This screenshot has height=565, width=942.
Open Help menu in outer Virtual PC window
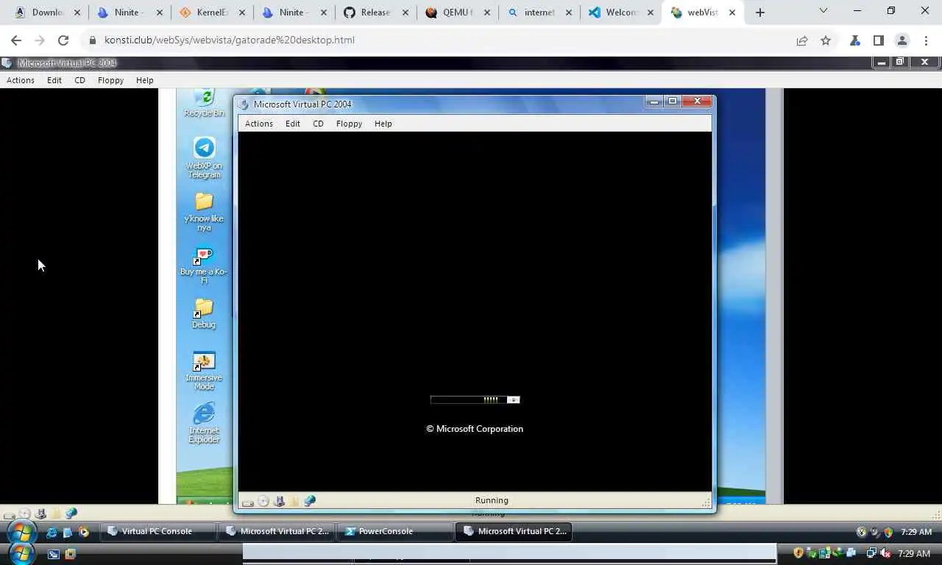(x=144, y=80)
